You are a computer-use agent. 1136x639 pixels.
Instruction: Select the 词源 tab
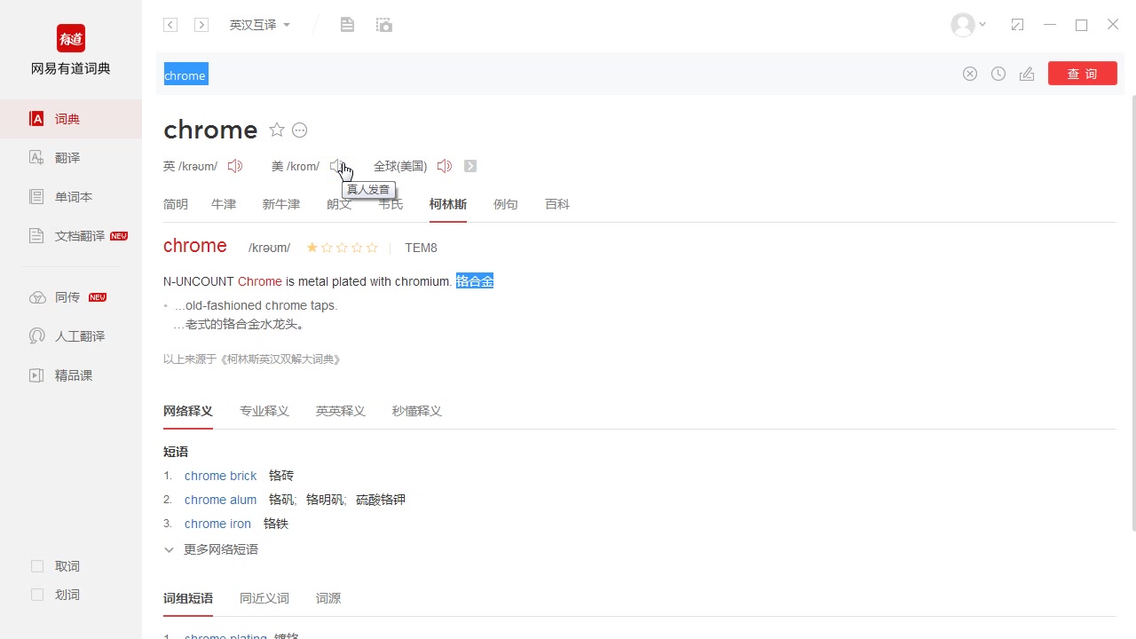(x=328, y=598)
